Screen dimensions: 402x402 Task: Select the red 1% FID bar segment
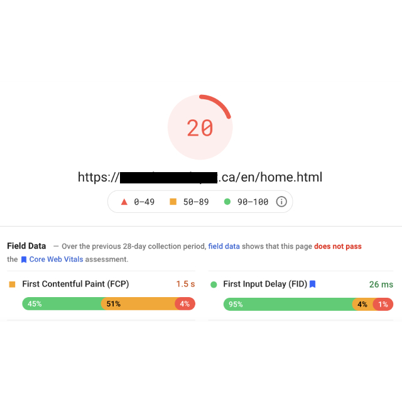click(x=383, y=304)
